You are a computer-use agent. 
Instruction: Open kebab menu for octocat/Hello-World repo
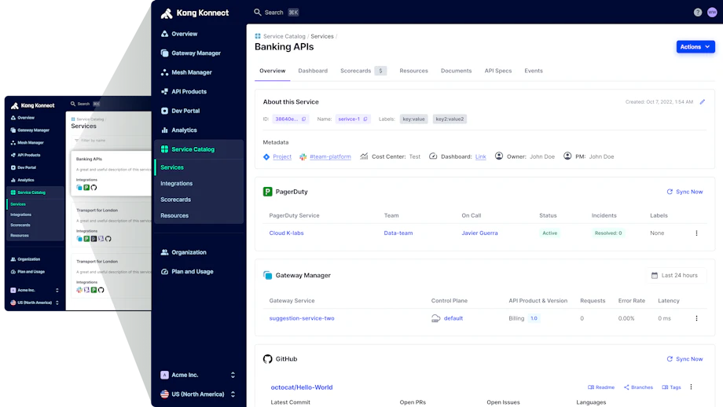[x=691, y=387]
